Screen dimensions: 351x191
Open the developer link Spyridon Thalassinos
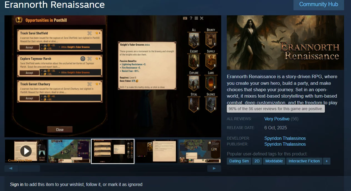tap(285, 138)
